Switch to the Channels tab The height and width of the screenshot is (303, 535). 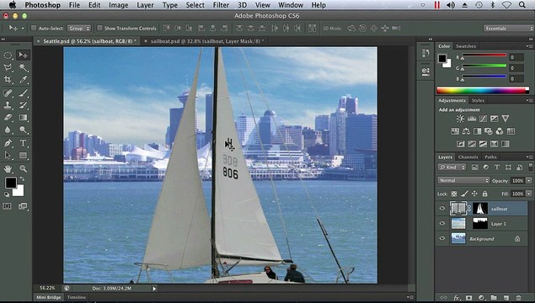coord(468,157)
